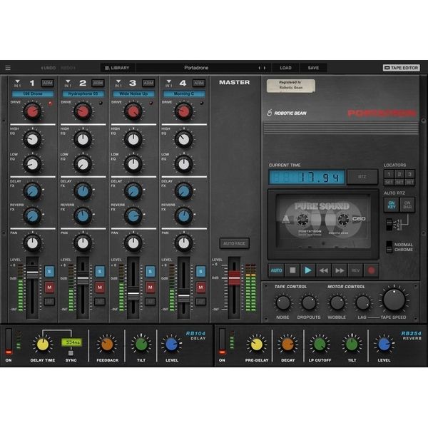Open the Morning C tape selector
Viewport: 428px width, 428px height.
[x=184, y=94]
